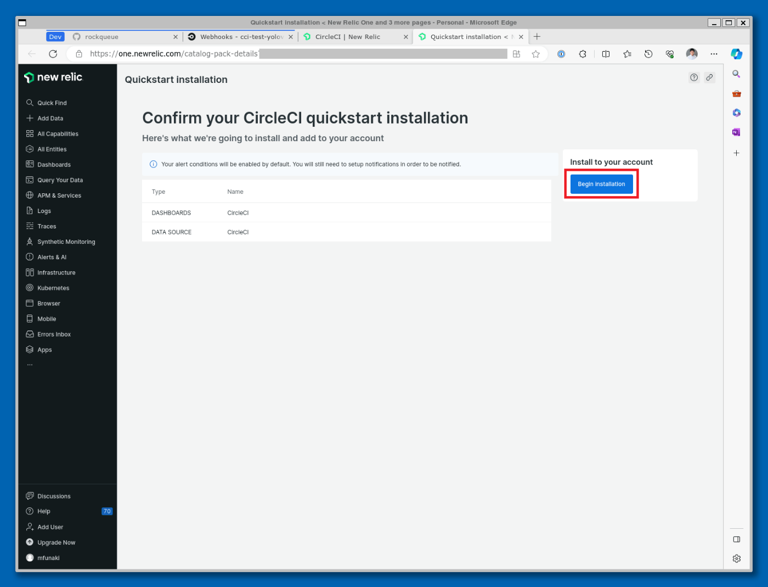
Task: Select the DATA SOURCE CircleCI row
Action: pos(346,232)
